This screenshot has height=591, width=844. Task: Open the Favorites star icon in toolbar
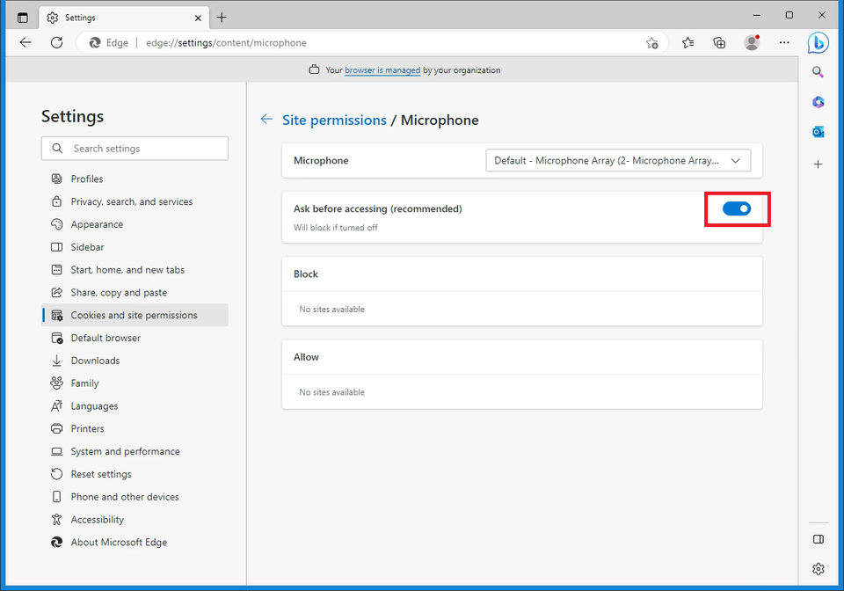point(688,42)
